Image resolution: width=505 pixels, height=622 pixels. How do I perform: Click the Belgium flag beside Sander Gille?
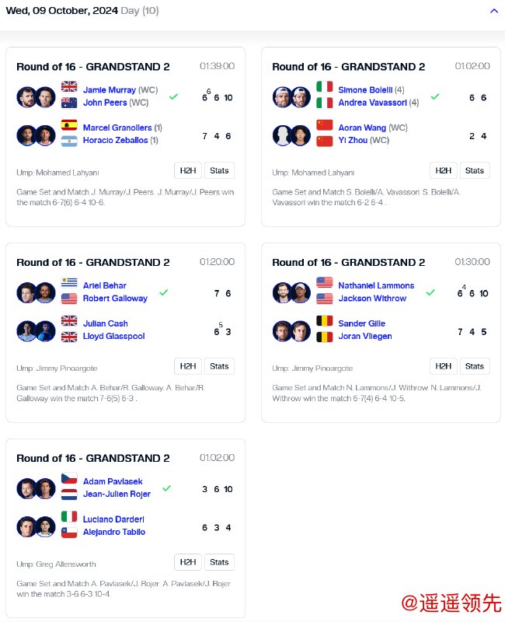coord(325,321)
